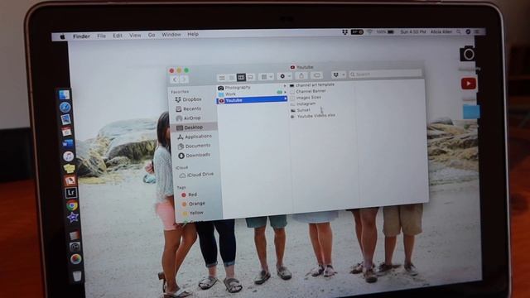Open Microsoft Word from the Dock
530x298 pixels.
[67, 143]
